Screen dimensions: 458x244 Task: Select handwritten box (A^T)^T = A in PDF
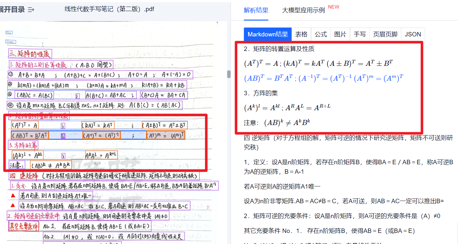click(25, 125)
